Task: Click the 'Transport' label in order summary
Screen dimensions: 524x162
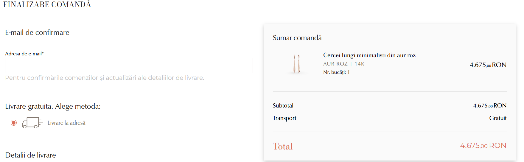Action: (284, 118)
